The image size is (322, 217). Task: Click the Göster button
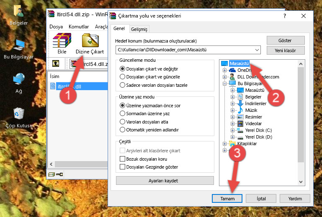[x=286, y=40]
